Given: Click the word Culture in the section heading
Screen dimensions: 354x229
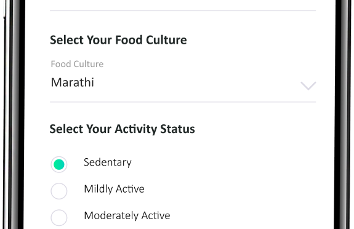Looking at the screenshot, I should tap(166, 40).
